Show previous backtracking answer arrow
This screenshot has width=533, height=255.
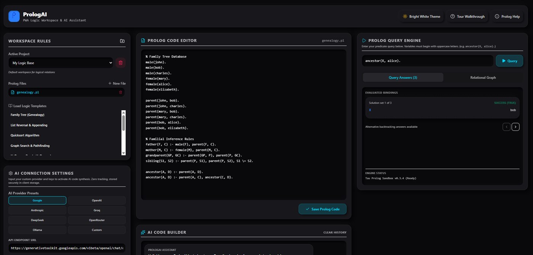pyautogui.click(x=506, y=127)
